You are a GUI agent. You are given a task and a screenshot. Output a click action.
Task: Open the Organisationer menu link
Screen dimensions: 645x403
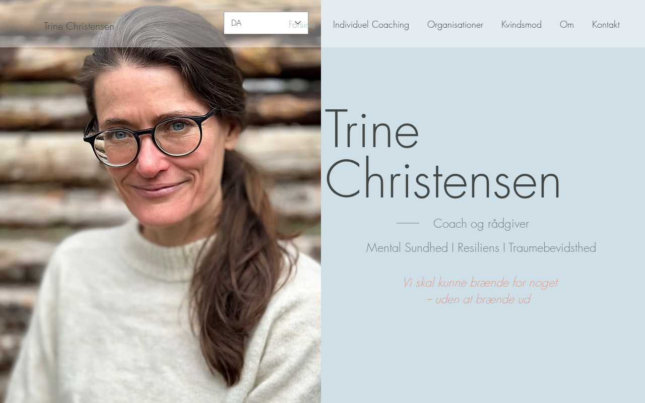pyautogui.click(x=455, y=24)
